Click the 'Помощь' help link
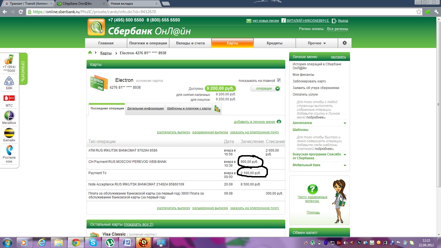Viewport: 441px width, 248px height. click(x=313, y=212)
